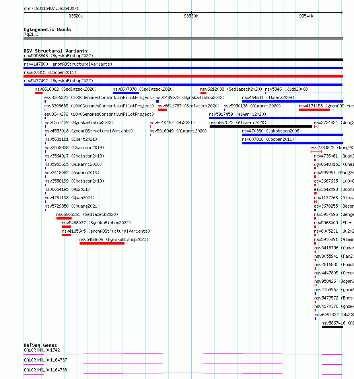The height and width of the screenshot is (379, 354).
Task: Open the nsv3558838 Chaisson2019 label
Action: tap(74, 148)
